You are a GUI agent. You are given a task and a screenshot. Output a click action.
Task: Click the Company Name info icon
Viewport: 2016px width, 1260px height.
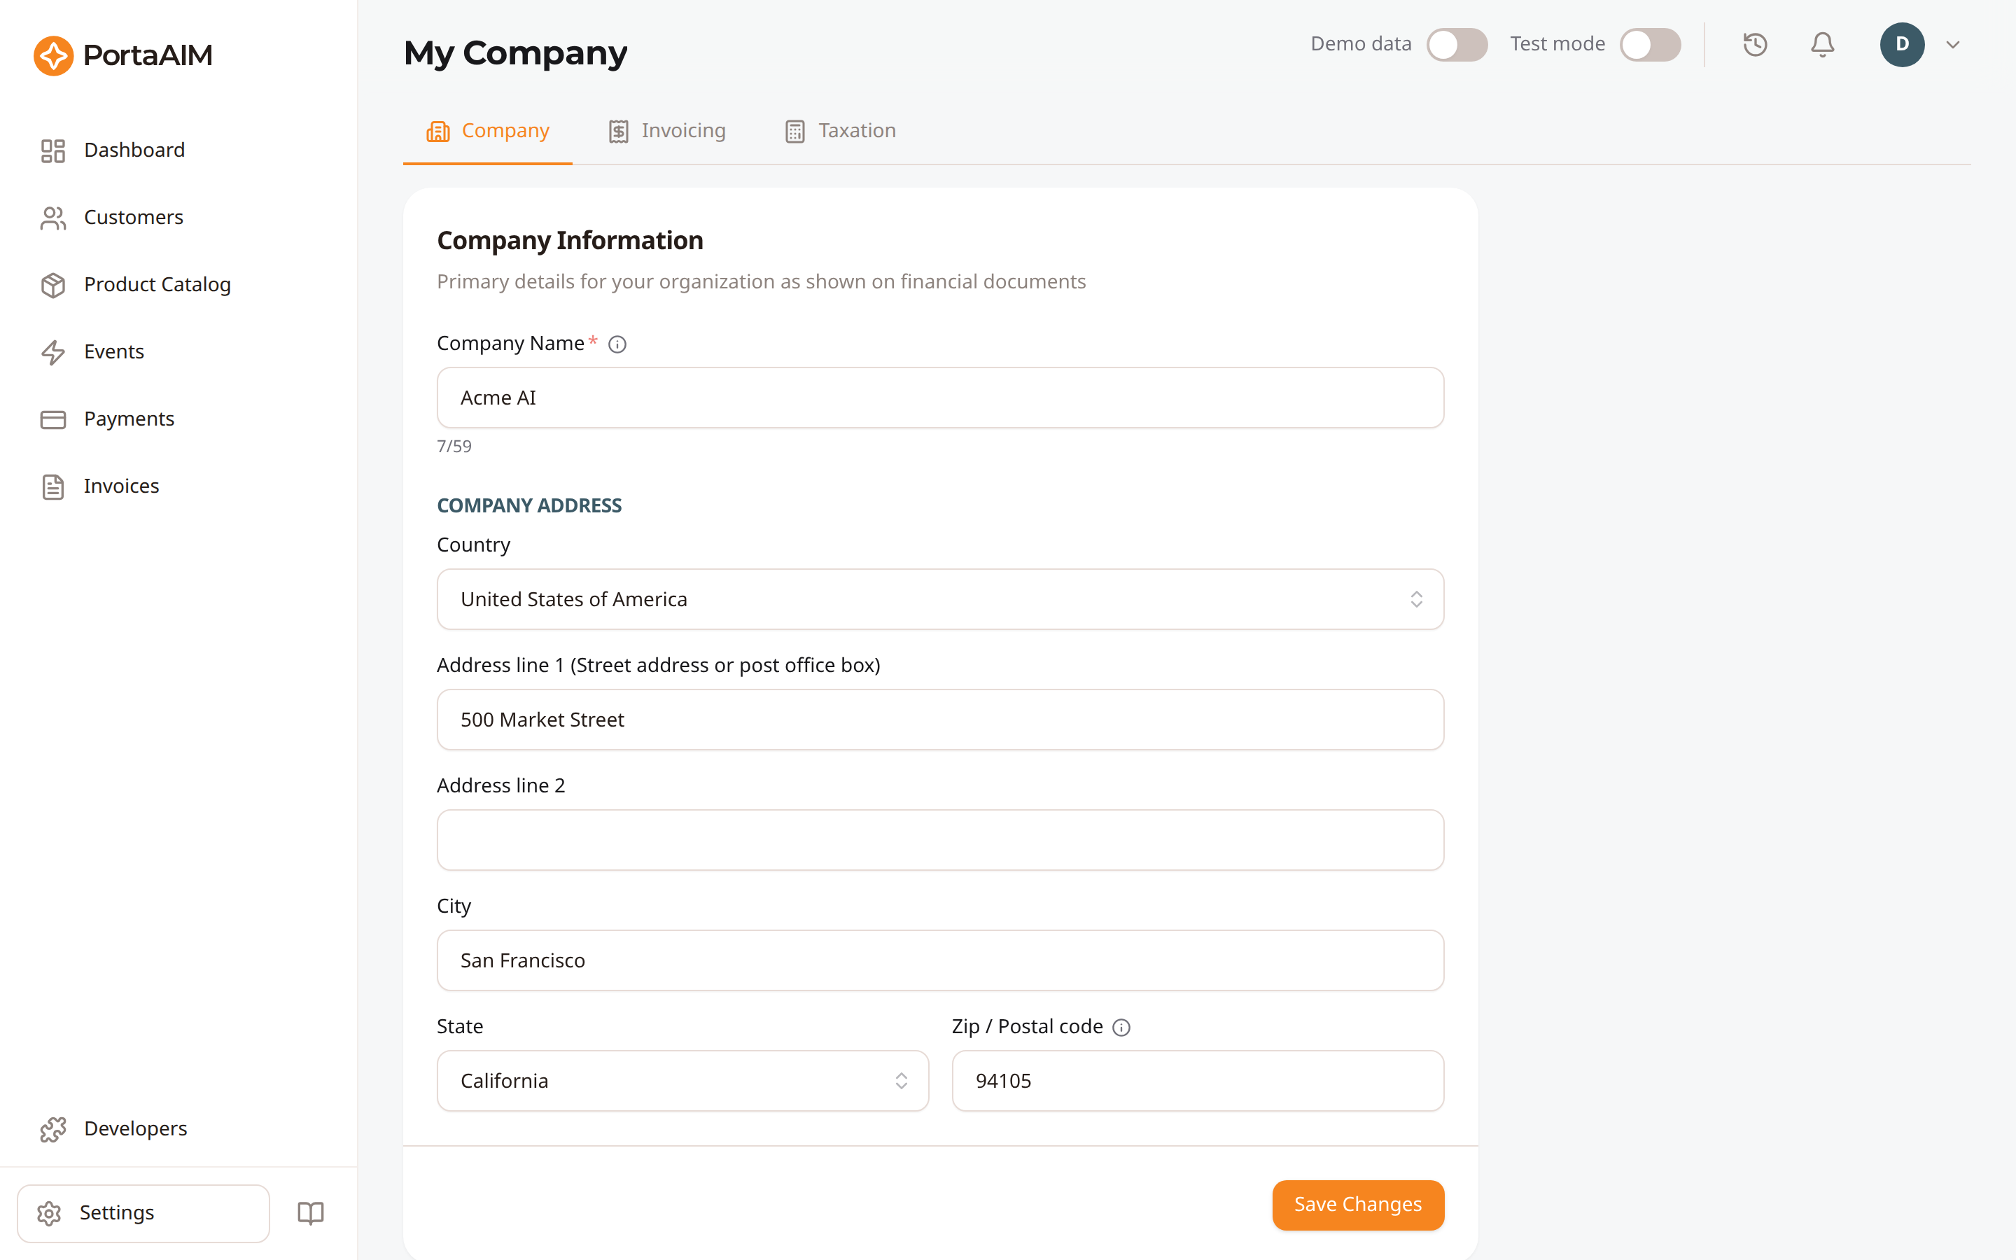(x=617, y=344)
